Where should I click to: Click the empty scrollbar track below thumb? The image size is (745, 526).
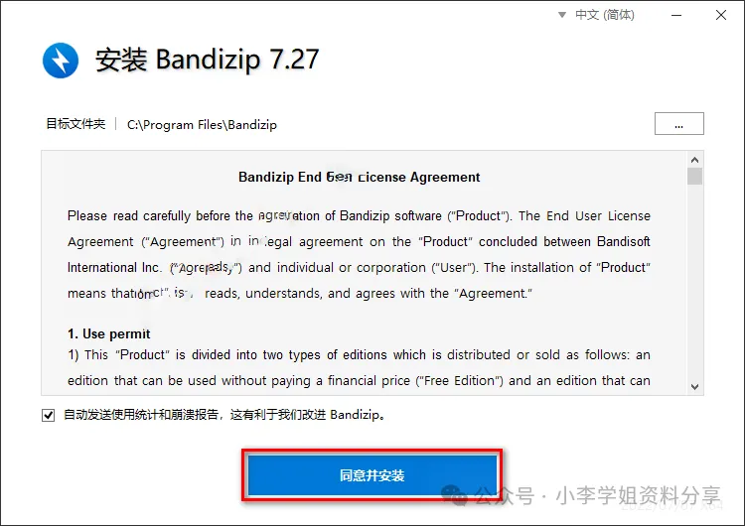point(694,283)
